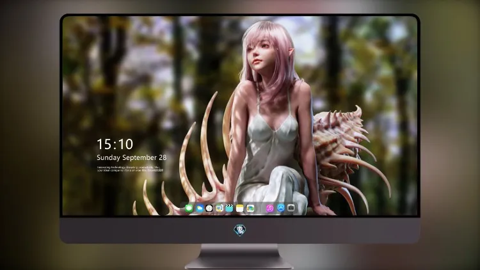Open the teal clapperboard video app
Viewport: 480px width, 270px height.
[229, 209]
